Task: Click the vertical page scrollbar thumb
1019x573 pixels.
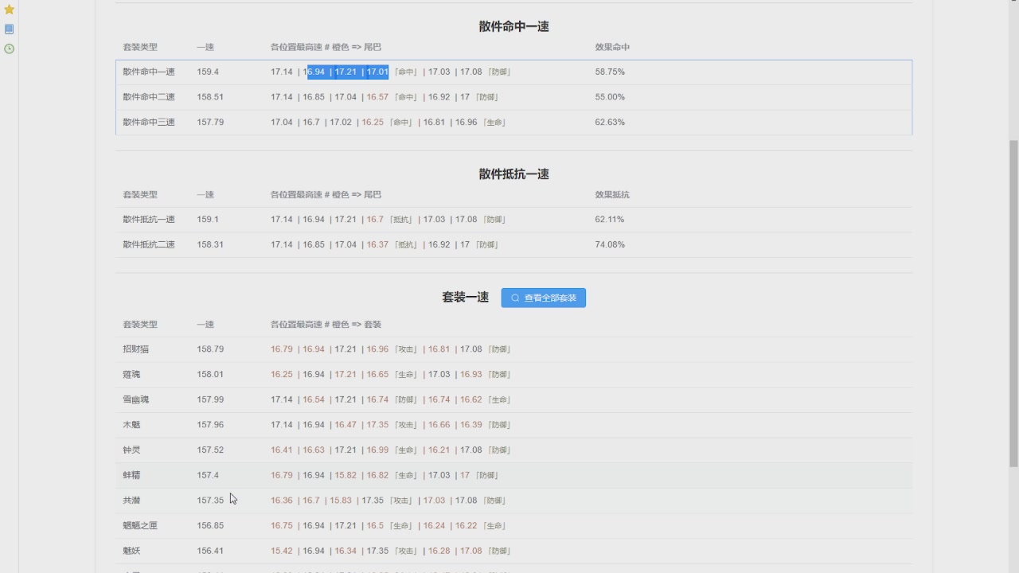Action: [1013, 303]
